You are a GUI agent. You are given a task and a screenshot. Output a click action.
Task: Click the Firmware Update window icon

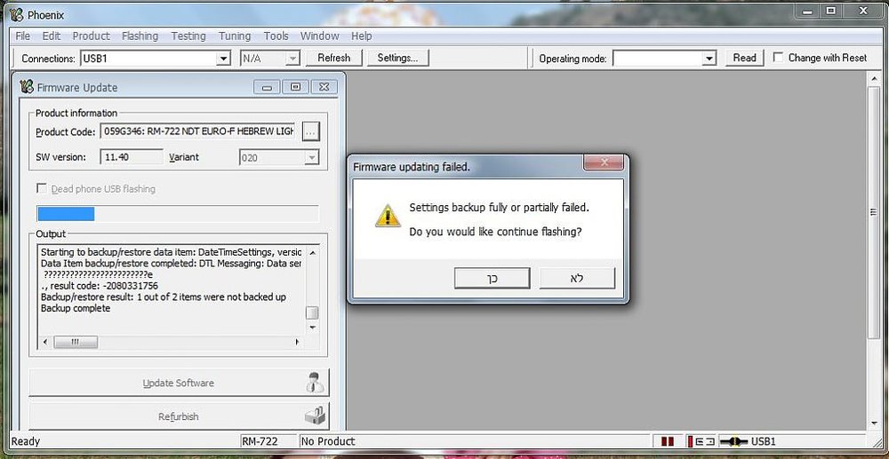pos(26,87)
